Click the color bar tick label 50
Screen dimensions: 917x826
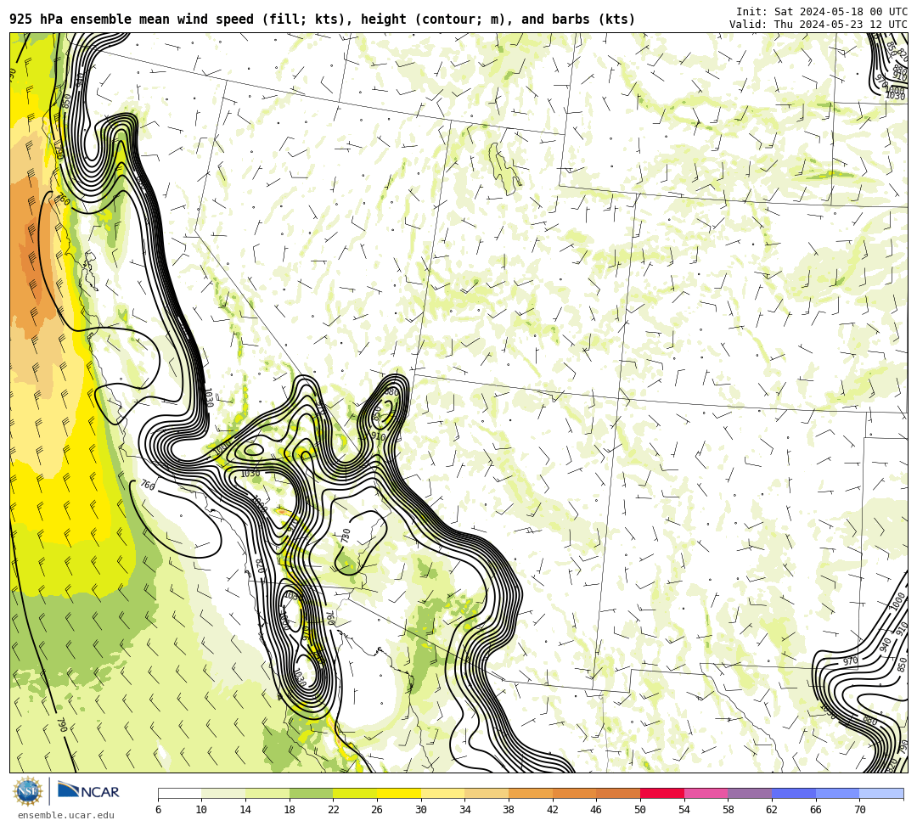point(640,810)
